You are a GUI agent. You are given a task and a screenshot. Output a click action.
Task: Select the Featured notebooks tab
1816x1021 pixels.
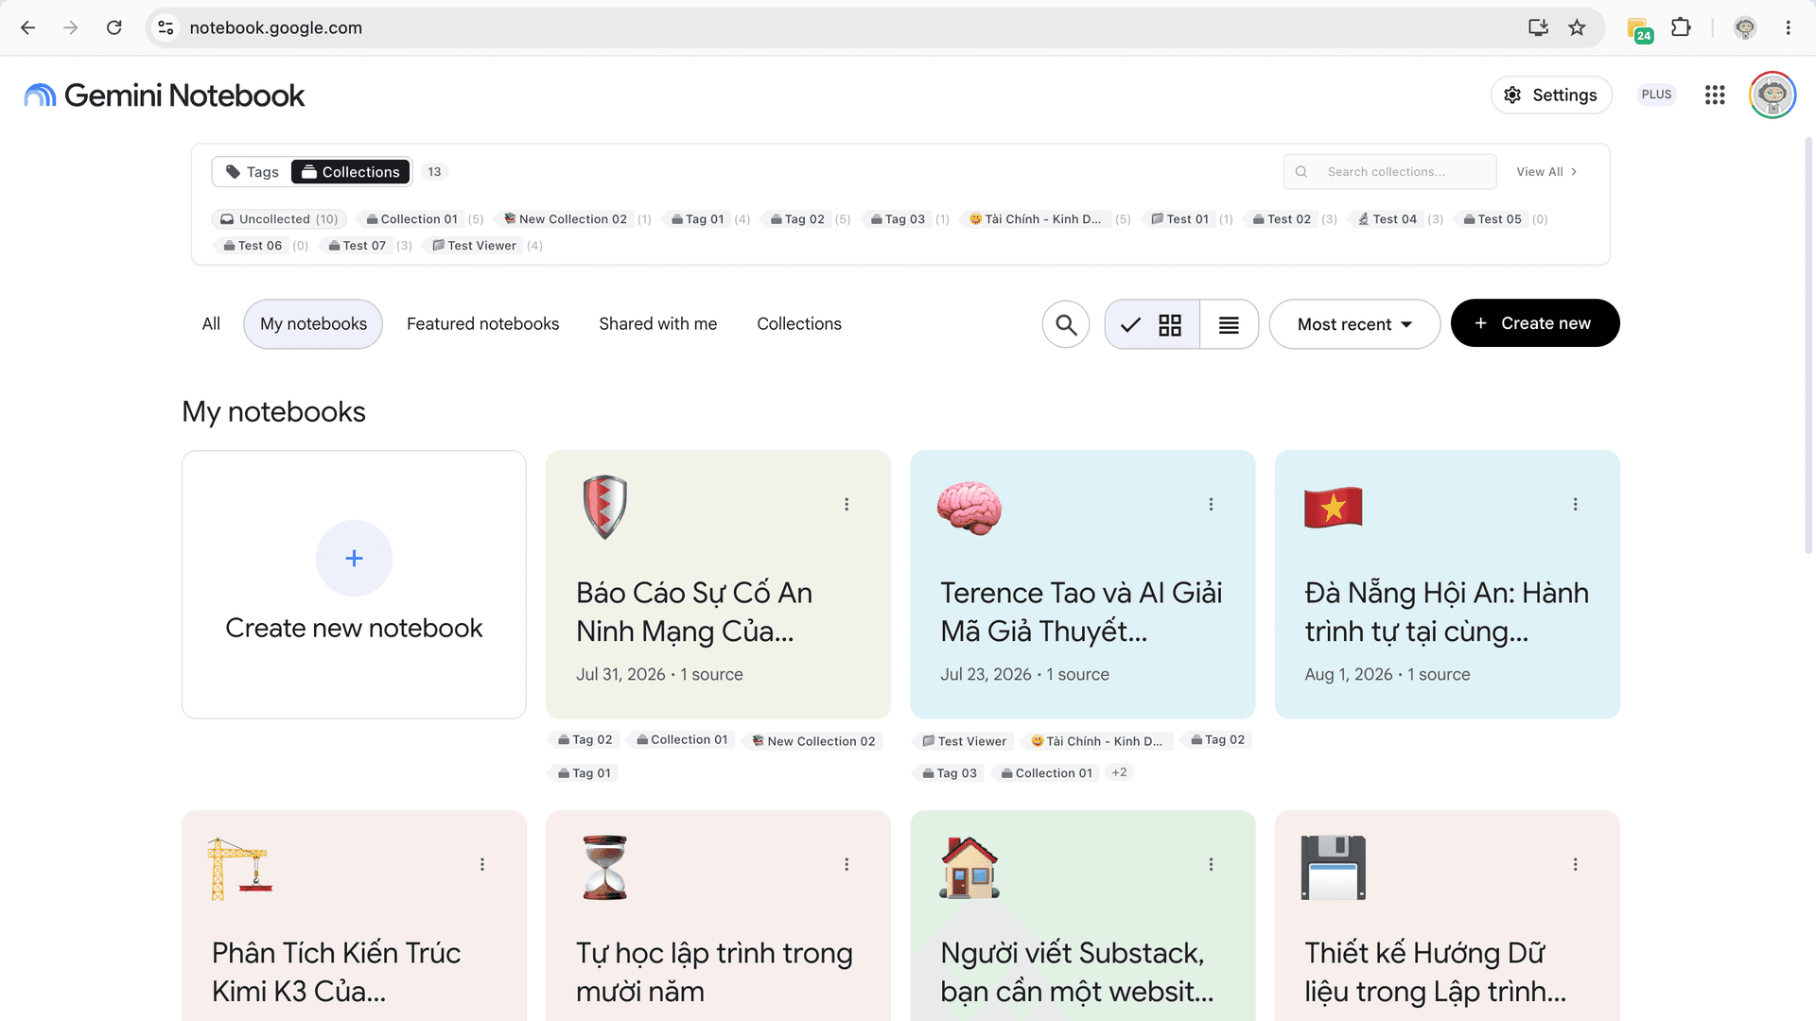pyautogui.click(x=482, y=324)
